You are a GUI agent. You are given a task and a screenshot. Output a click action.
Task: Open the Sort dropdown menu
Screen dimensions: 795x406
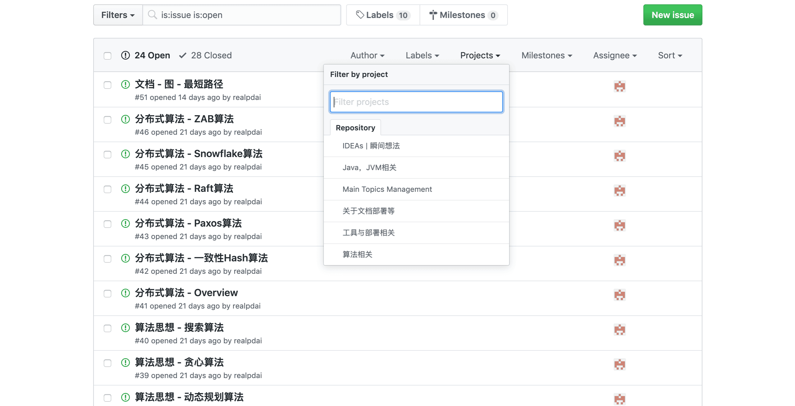click(x=670, y=55)
